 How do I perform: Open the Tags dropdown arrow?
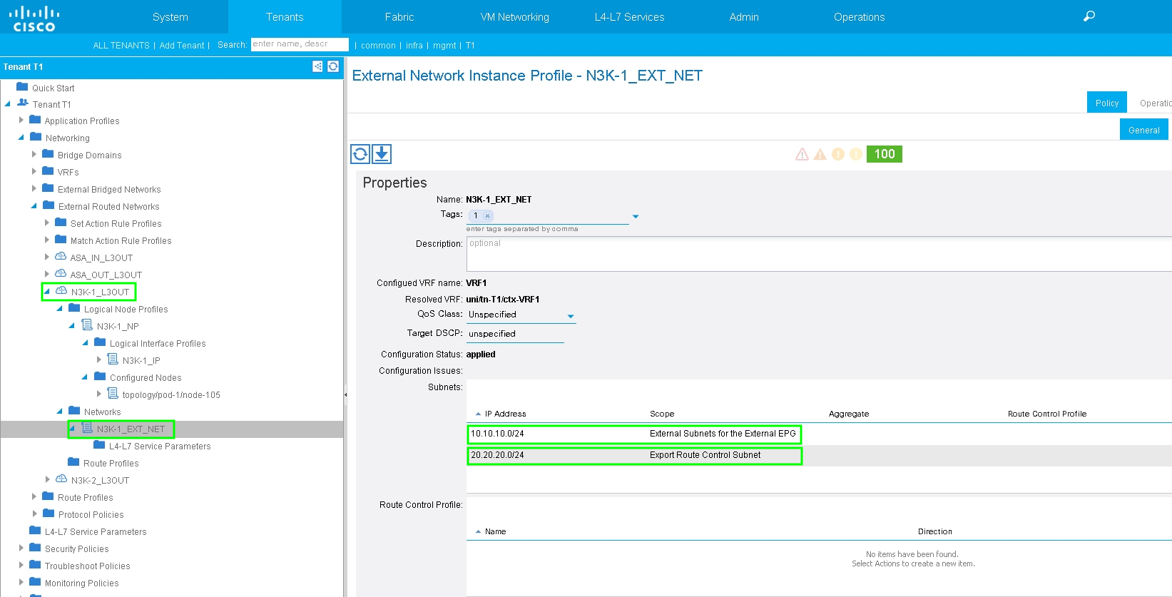[x=635, y=216]
